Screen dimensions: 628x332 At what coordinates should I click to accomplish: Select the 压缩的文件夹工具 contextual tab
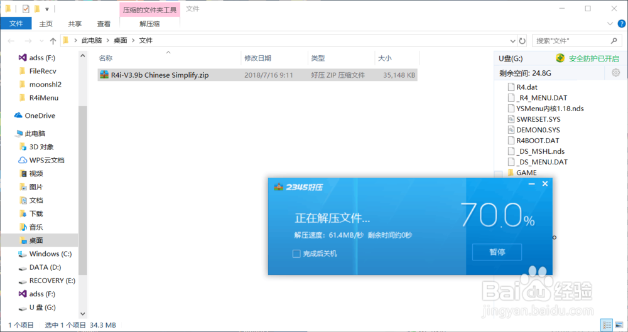click(150, 9)
